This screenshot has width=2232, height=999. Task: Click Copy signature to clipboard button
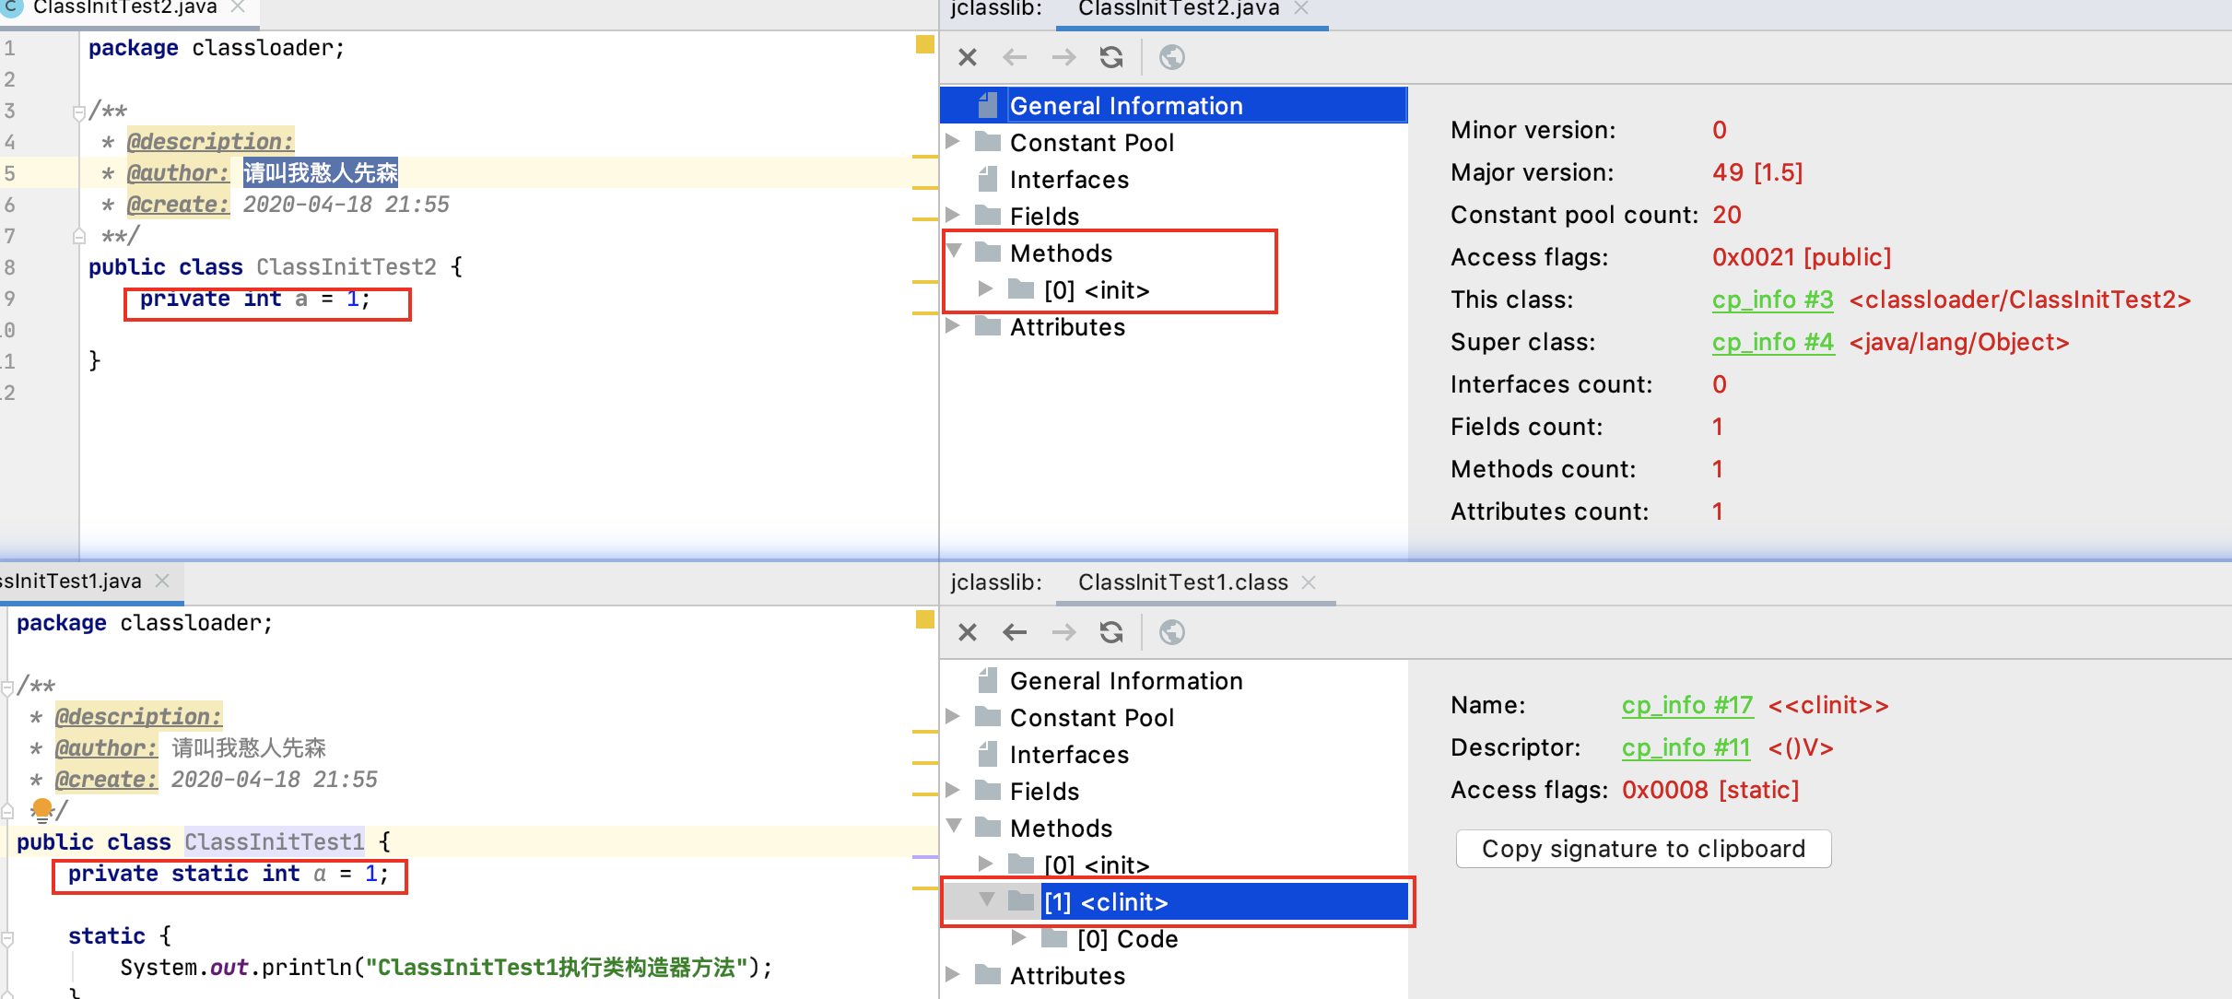click(x=1643, y=849)
